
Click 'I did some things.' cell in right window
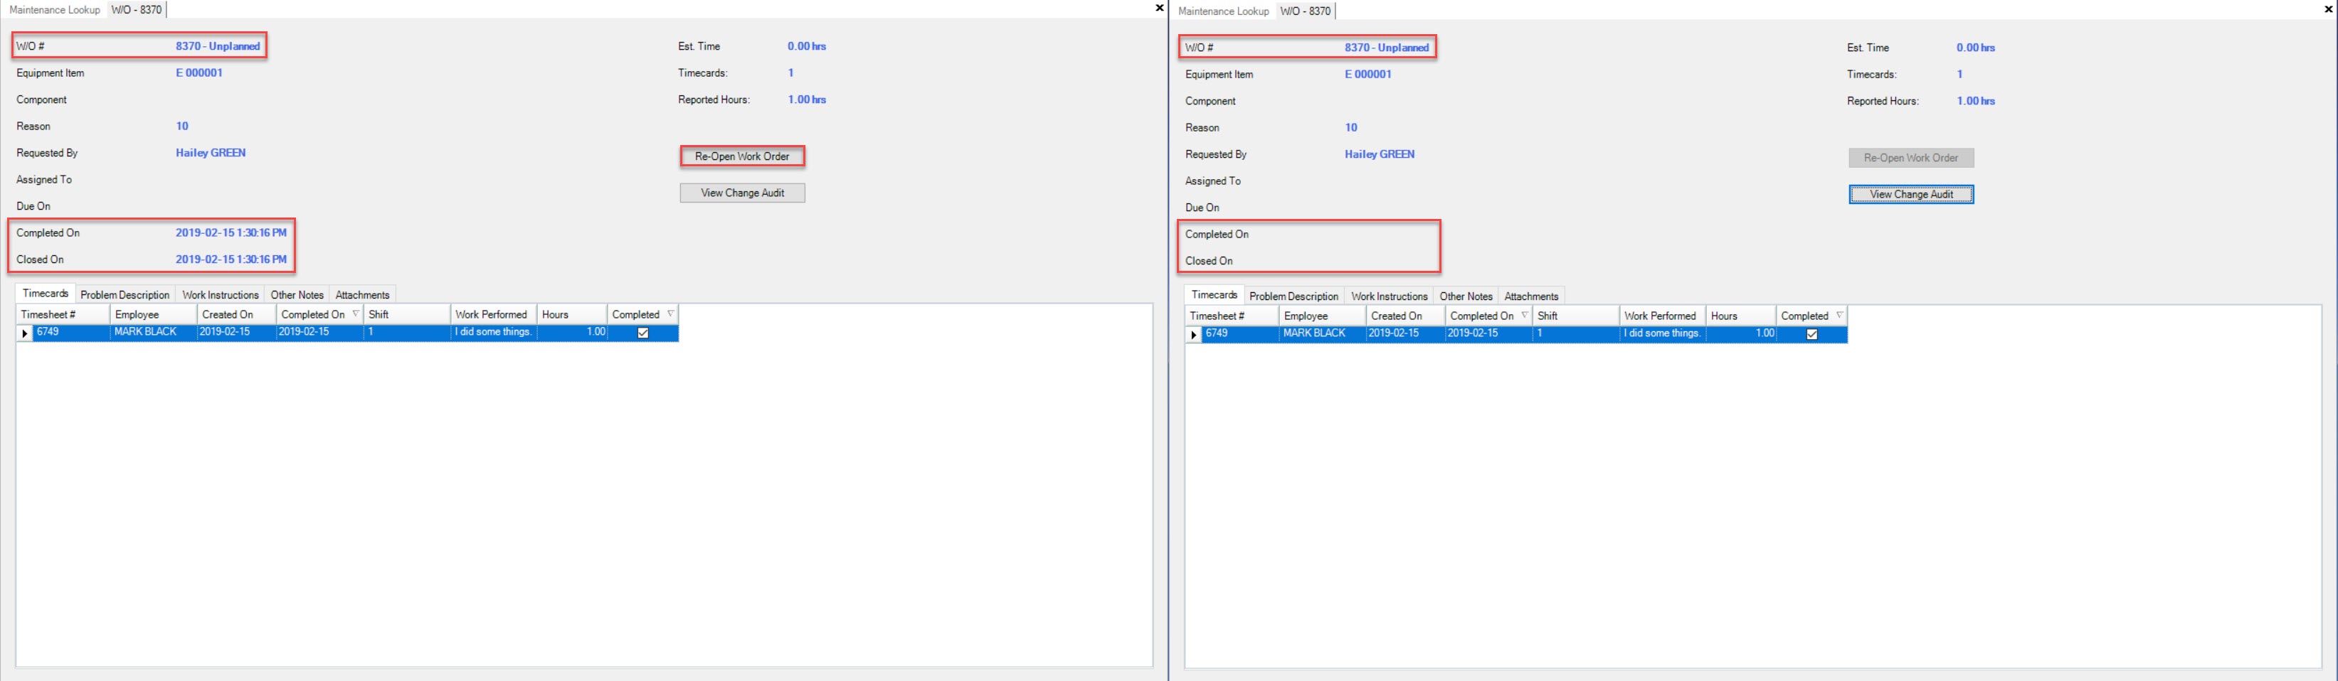pyautogui.click(x=1663, y=335)
